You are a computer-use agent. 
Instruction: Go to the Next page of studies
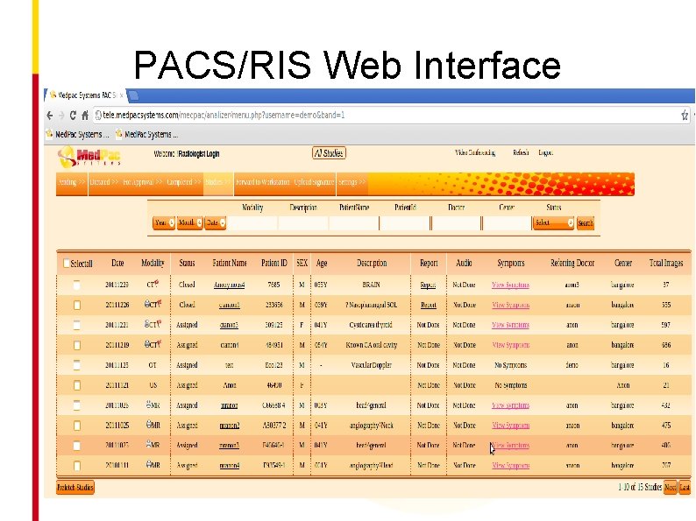click(x=671, y=488)
